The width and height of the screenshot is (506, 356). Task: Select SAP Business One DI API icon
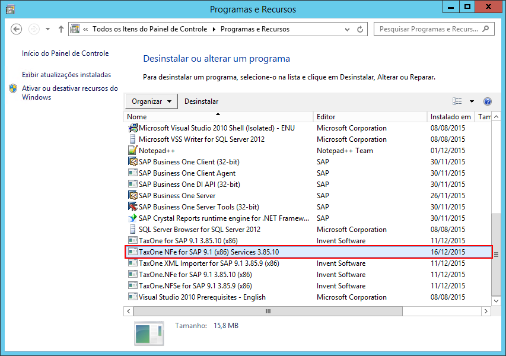coord(133,184)
